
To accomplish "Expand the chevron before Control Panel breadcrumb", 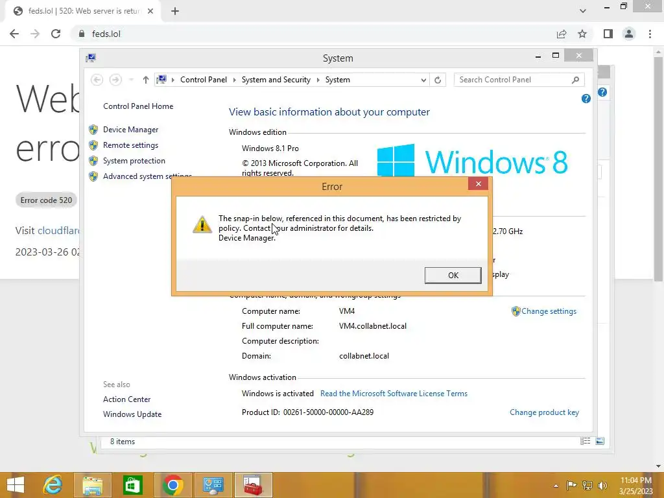I will 172,80.
